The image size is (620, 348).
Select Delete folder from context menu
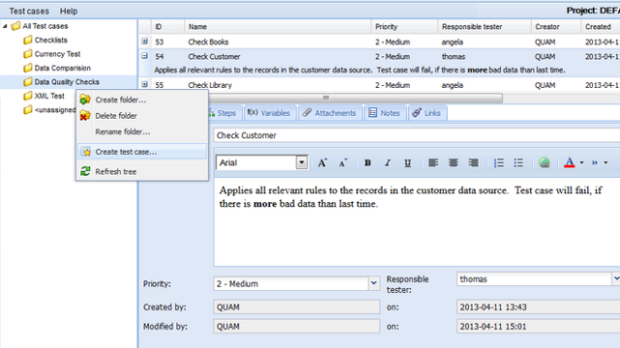coord(142,116)
